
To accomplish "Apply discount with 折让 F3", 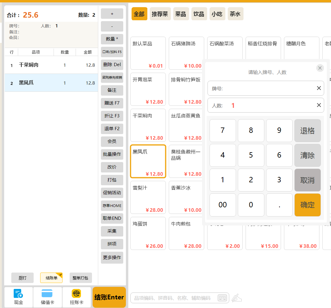I will click(x=112, y=116).
